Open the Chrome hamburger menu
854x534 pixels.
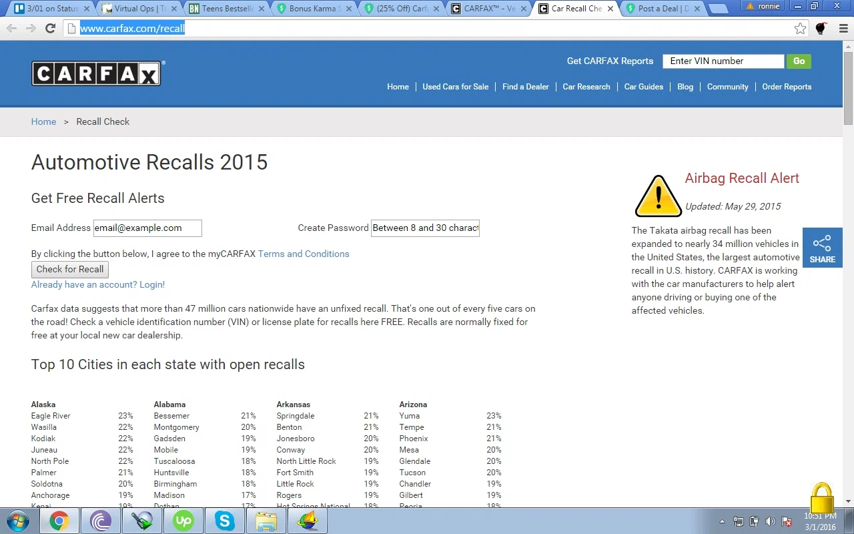pyautogui.click(x=842, y=29)
